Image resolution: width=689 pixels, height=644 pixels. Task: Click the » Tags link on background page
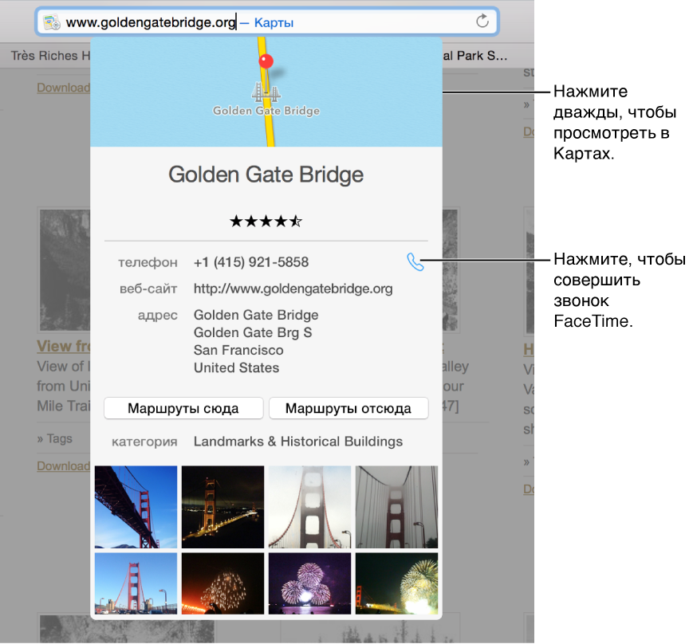pyautogui.click(x=54, y=438)
